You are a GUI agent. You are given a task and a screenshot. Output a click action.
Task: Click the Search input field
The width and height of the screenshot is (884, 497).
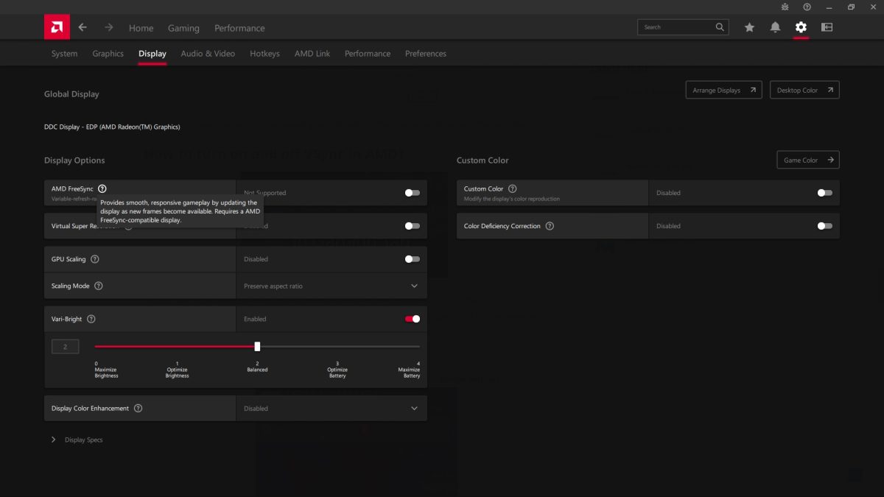676,27
